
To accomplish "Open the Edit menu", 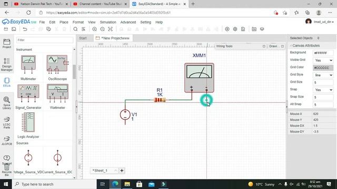I will click(52, 22).
